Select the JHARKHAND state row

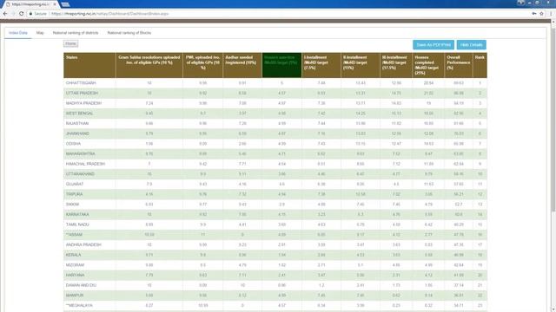275,133
